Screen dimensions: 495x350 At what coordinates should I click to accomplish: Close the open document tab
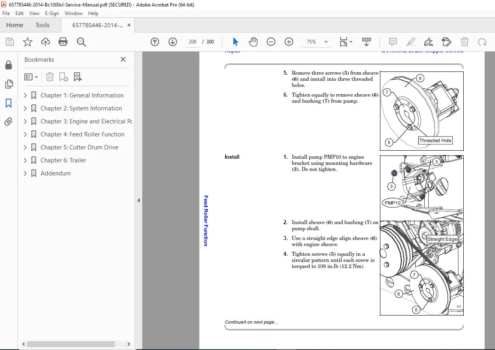[x=129, y=25]
